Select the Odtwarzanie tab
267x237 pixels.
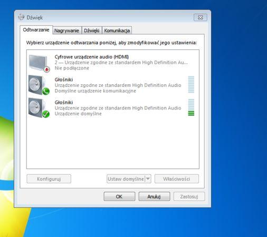pyautogui.click(x=36, y=29)
